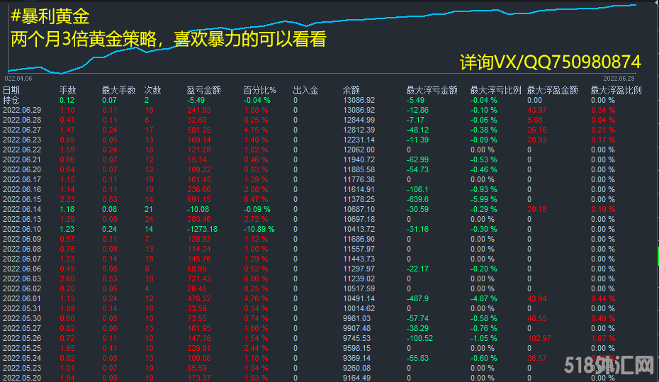This screenshot has width=659, height=382.
Task: Click the 最大浮盈比例 column header
Action: coord(616,90)
